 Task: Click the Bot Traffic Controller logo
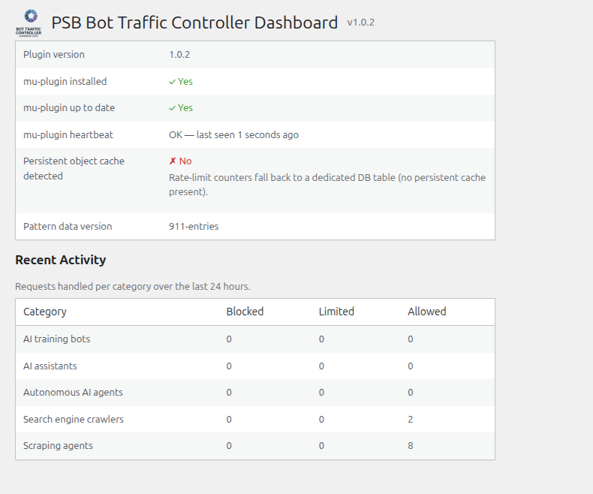tap(29, 23)
